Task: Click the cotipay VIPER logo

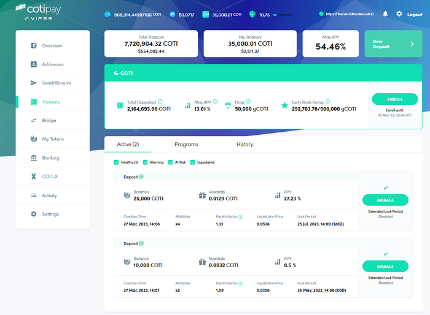Action: 38,12
